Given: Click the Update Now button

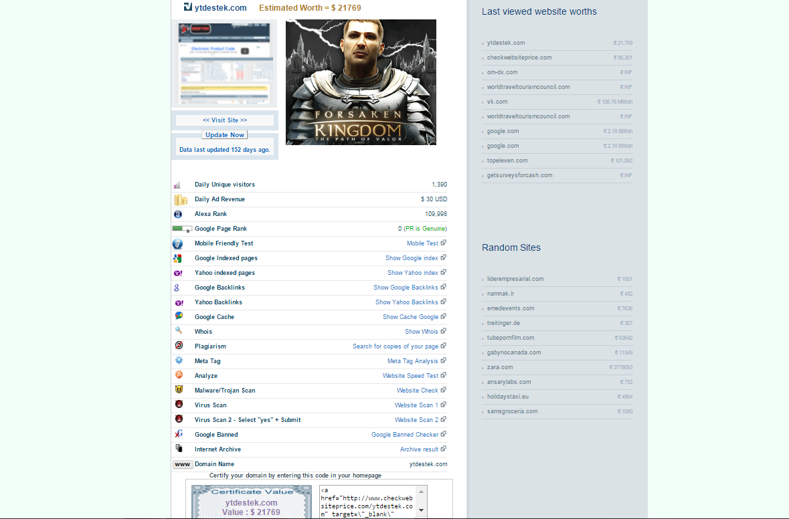Looking at the screenshot, I should pyautogui.click(x=224, y=135).
